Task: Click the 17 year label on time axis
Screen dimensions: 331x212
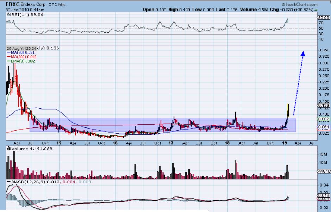Action: coord(171,143)
